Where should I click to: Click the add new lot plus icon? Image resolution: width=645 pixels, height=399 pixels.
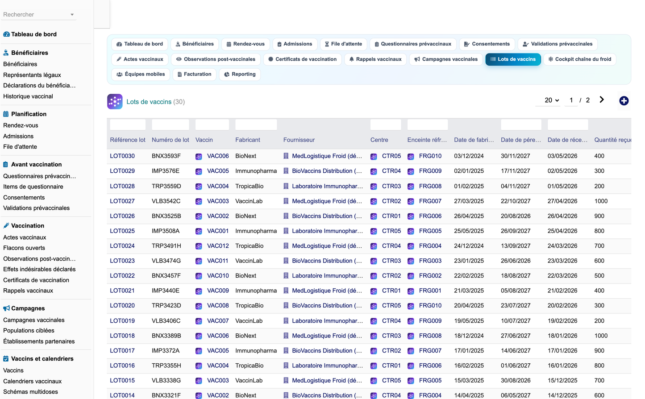[x=624, y=101]
